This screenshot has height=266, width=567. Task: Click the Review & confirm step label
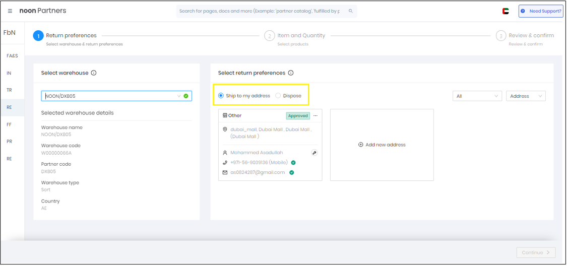click(x=531, y=35)
